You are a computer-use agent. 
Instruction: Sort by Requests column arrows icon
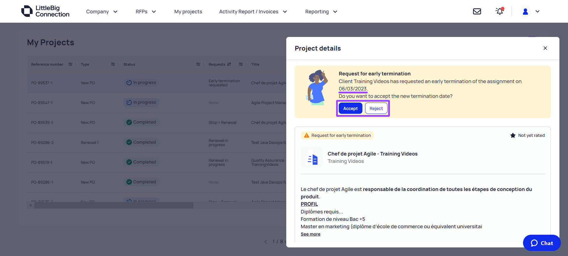[x=229, y=64]
